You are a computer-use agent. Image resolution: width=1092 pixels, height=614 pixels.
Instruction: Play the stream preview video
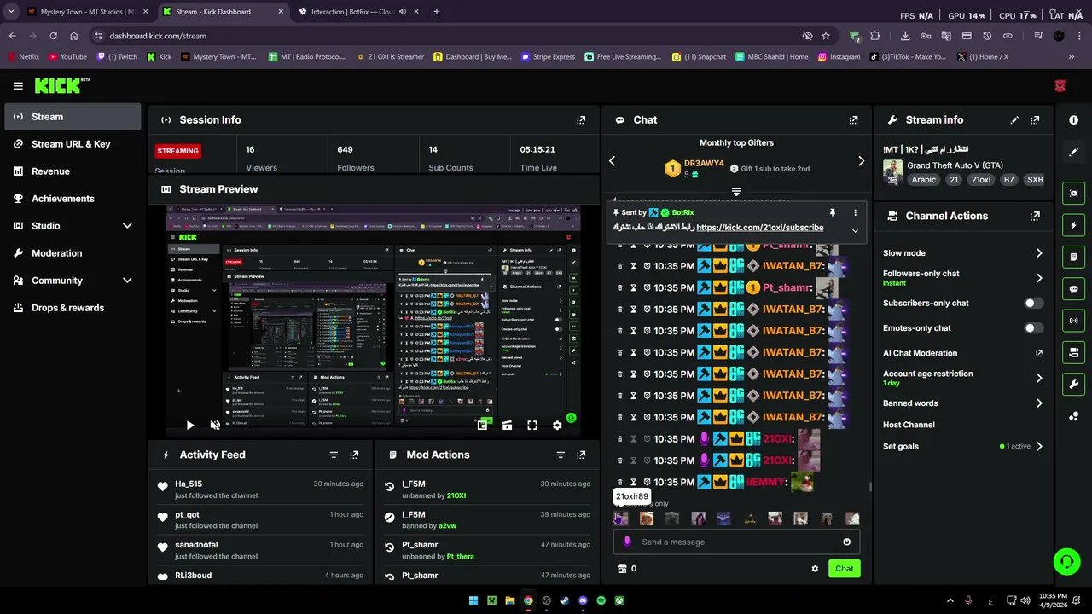(190, 425)
